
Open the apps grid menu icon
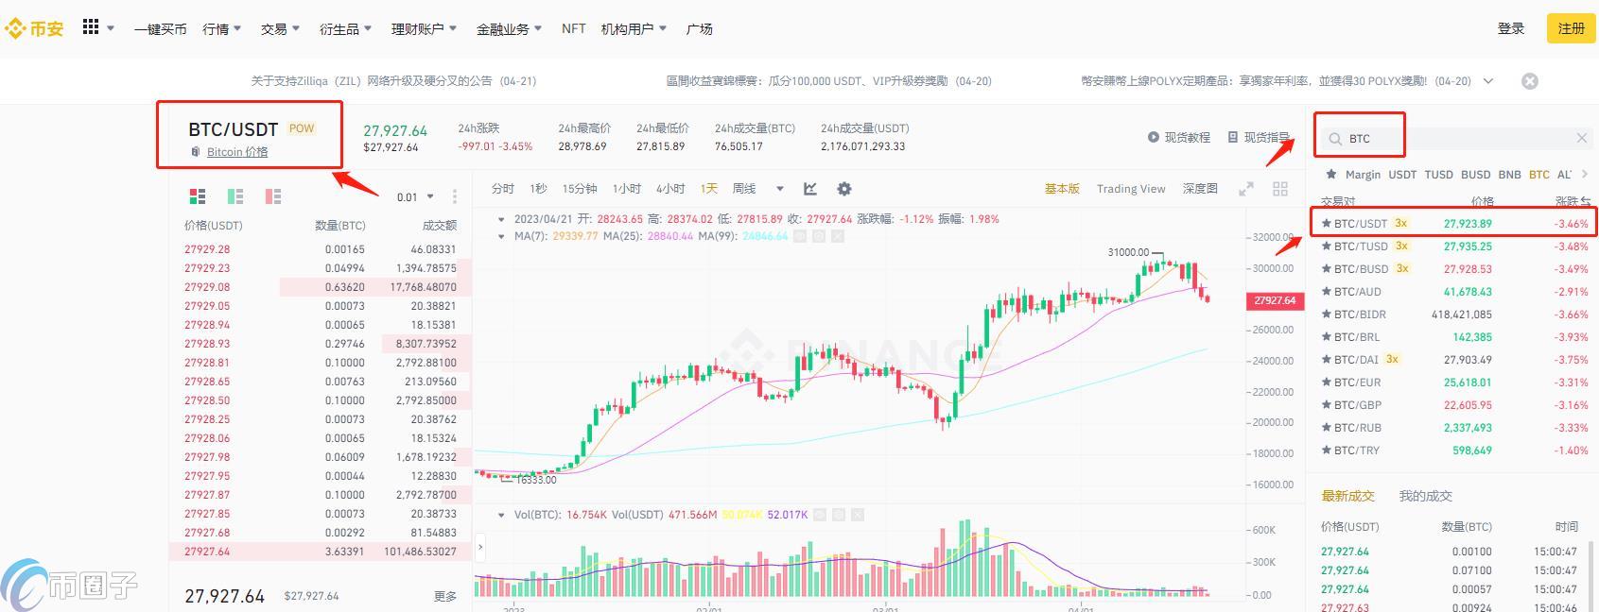click(x=91, y=27)
